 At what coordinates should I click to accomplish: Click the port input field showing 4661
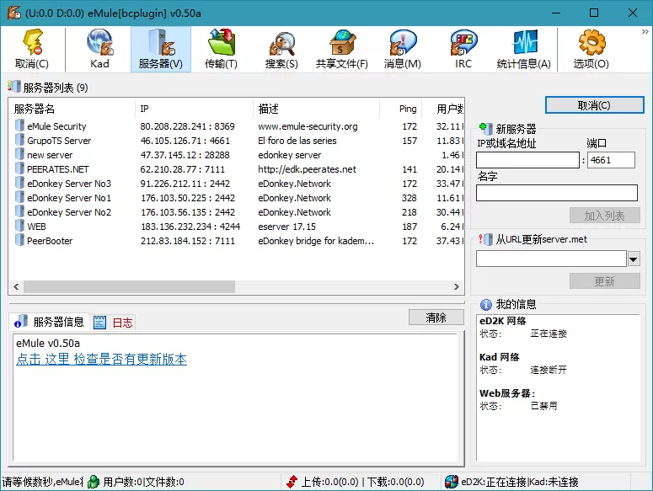pyautogui.click(x=611, y=160)
